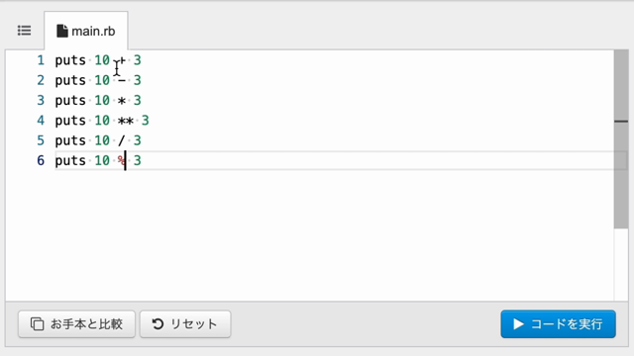Click the circular reset arrow icon
Viewport: 634px width, 356px height.
[x=158, y=323]
